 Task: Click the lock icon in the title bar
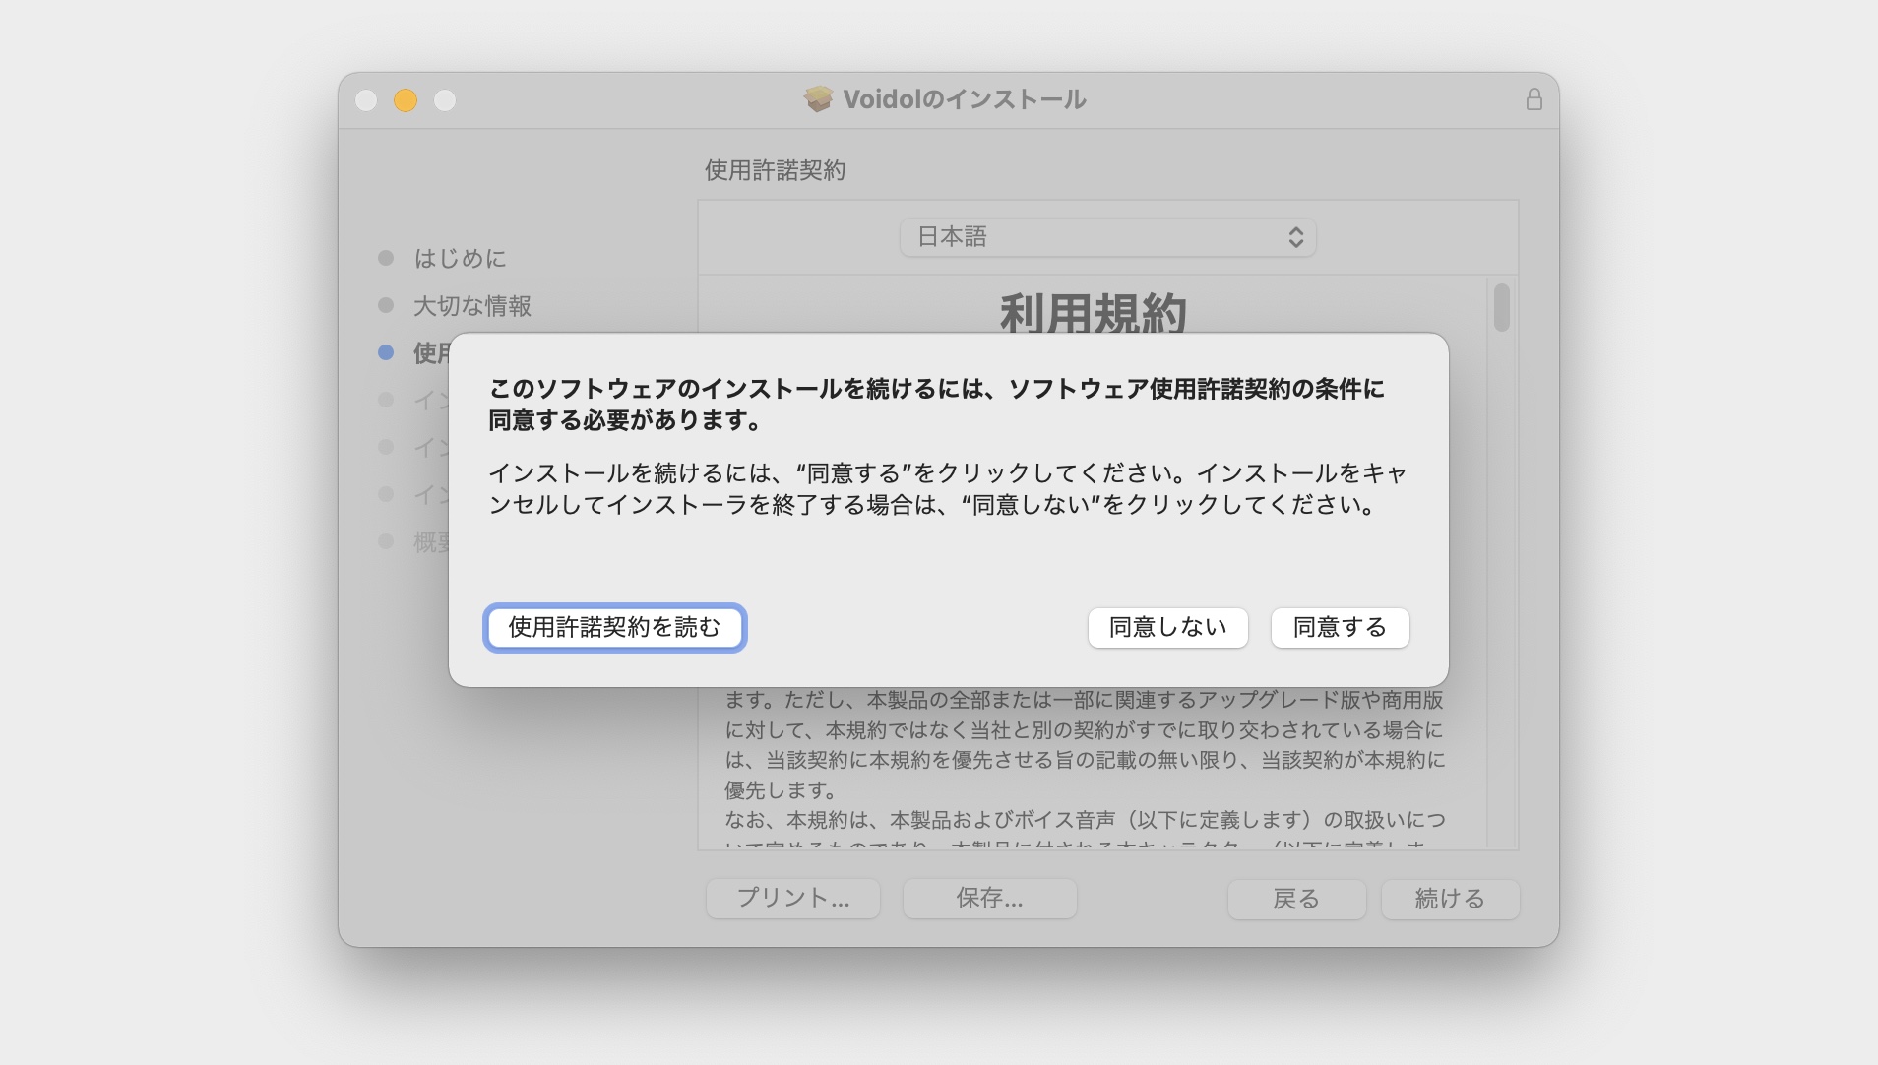pos(1533,99)
